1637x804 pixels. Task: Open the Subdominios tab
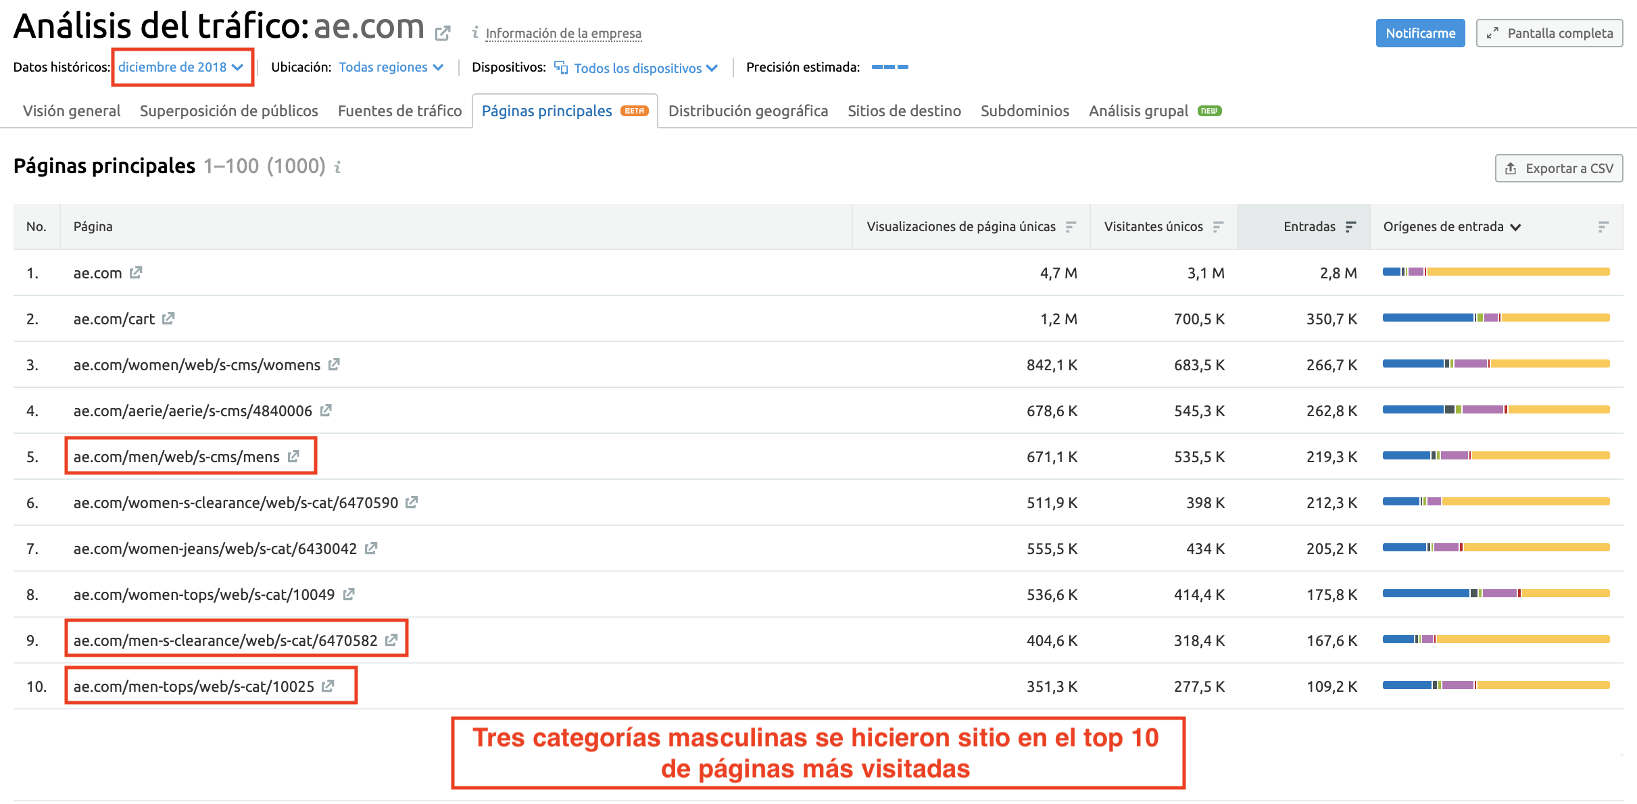(1025, 111)
